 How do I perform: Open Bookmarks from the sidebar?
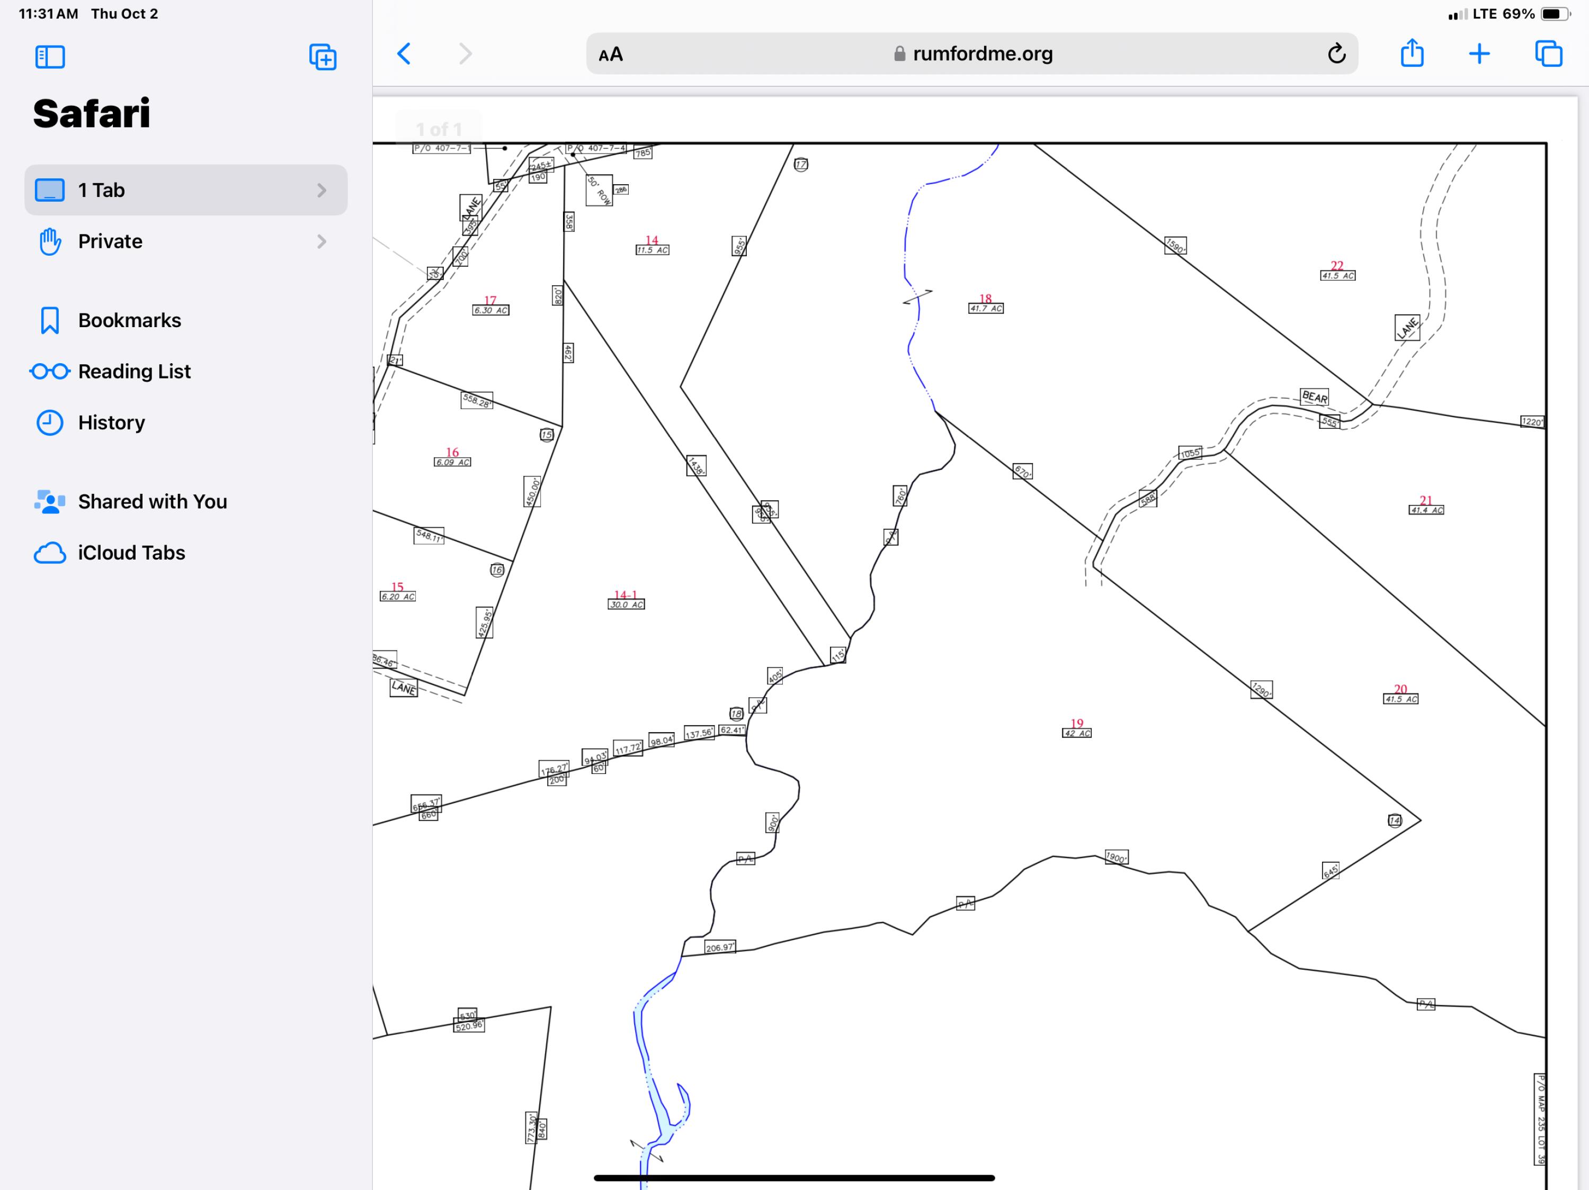pos(129,320)
